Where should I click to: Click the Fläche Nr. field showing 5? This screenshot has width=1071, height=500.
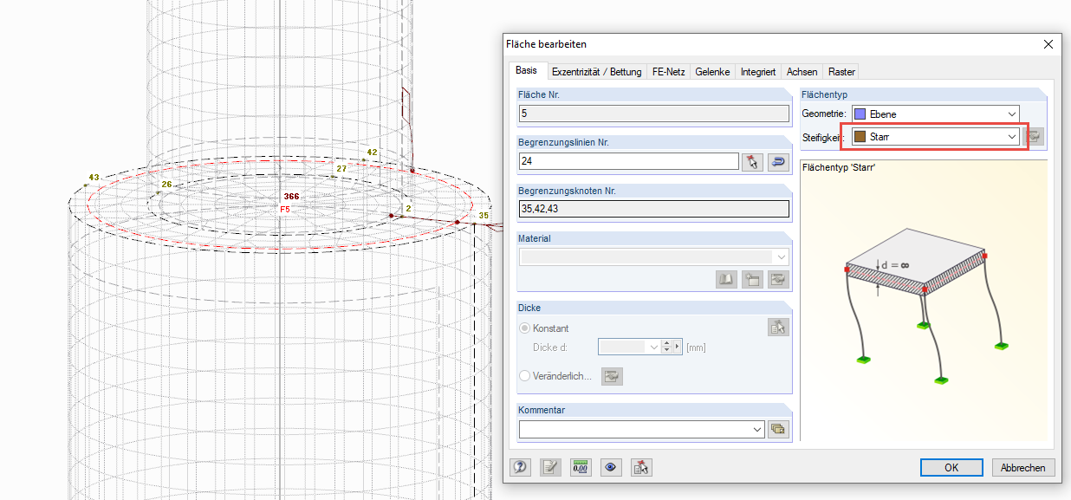(x=653, y=113)
